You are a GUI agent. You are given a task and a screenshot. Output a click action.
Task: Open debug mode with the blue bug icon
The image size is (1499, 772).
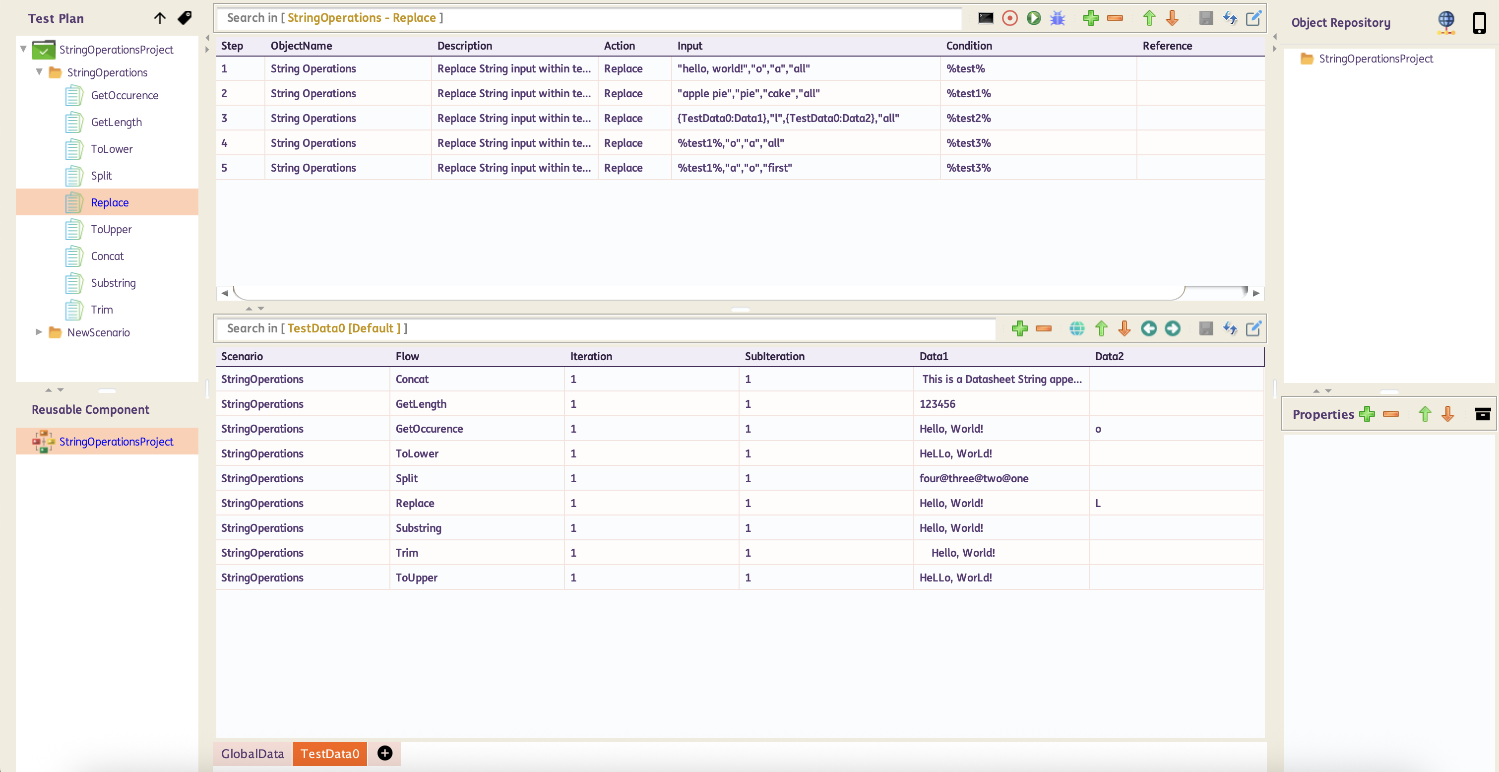pyautogui.click(x=1058, y=18)
